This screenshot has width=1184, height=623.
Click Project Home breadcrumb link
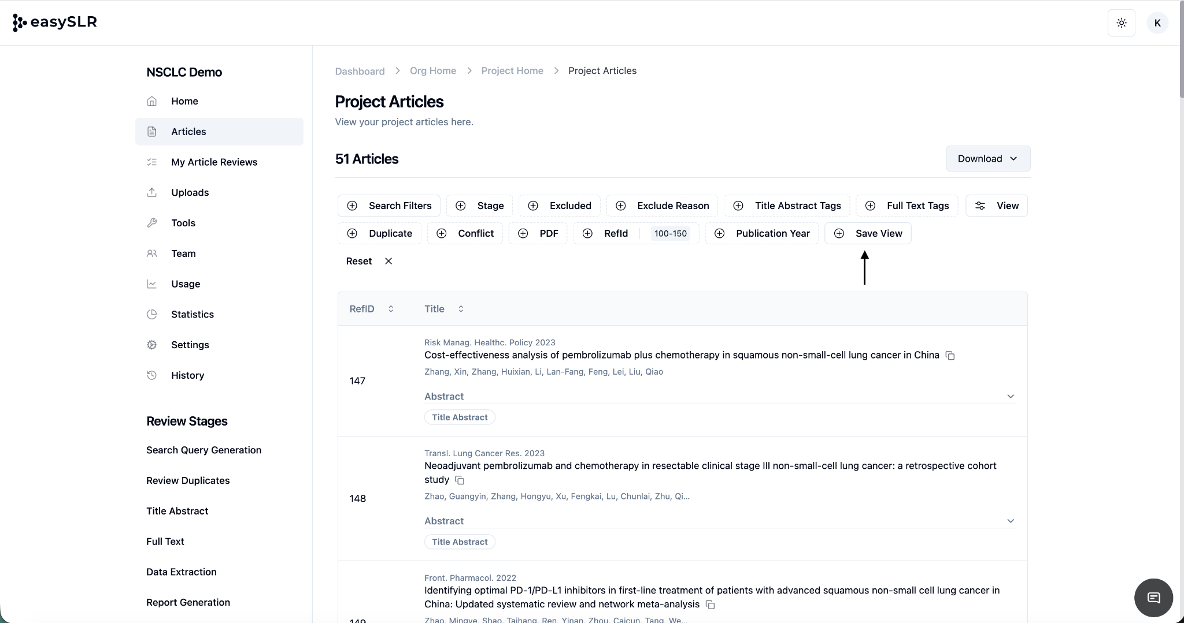click(512, 70)
